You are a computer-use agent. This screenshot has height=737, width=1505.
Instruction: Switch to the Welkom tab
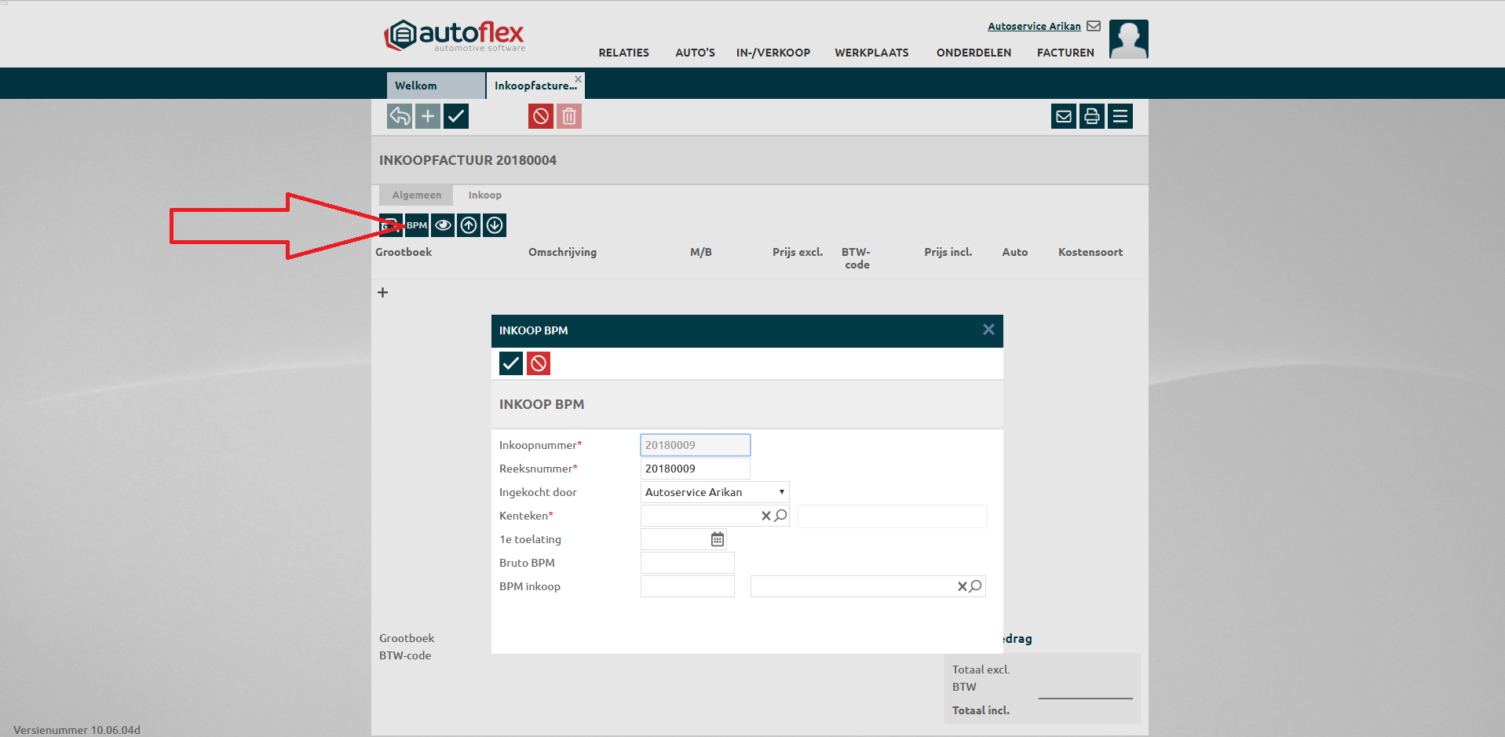(x=416, y=86)
